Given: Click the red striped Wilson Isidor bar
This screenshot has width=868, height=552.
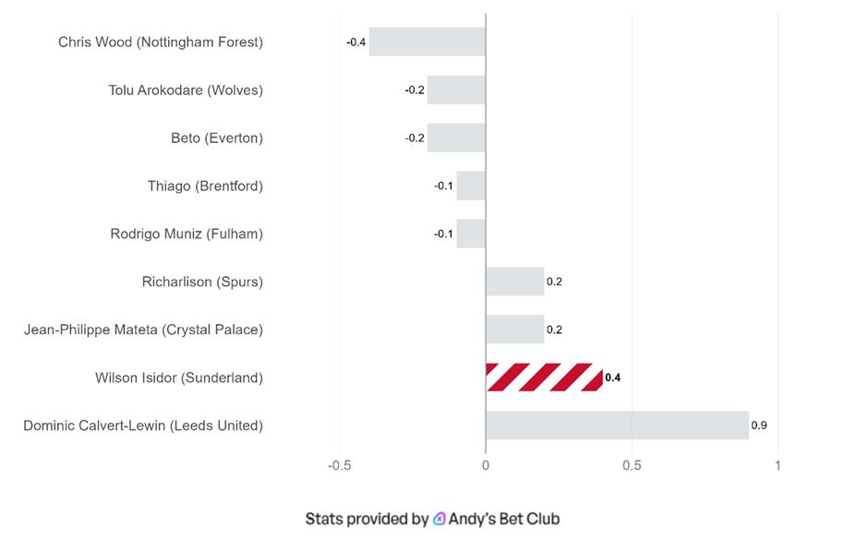Looking at the screenshot, I should 544,378.
